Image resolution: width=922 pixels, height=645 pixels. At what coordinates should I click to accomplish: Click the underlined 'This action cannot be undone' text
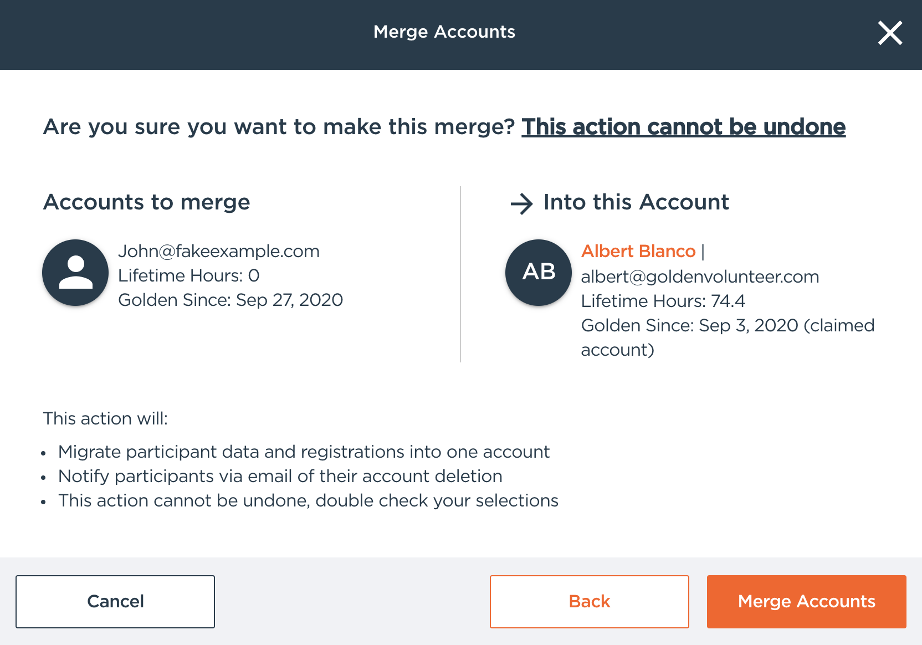pyautogui.click(x=683, y=127)
